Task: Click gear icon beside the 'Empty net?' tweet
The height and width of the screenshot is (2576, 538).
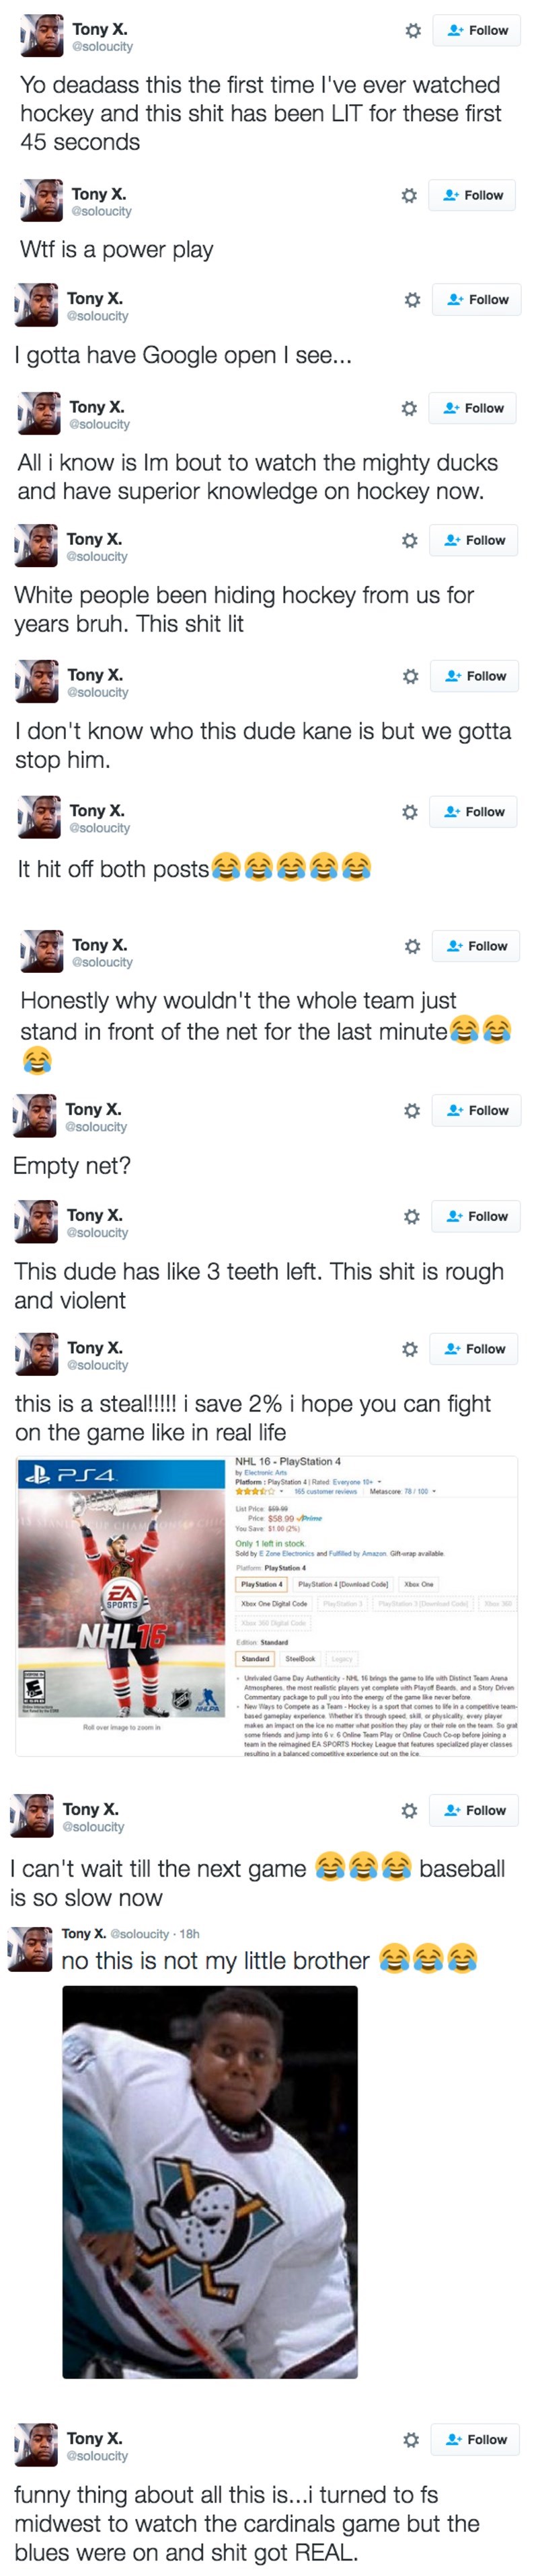Action: [x=411, y=1111]
